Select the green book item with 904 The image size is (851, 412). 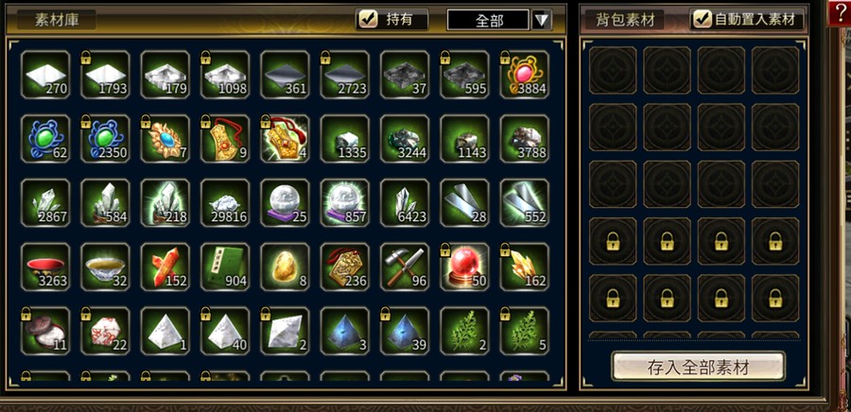225,266
